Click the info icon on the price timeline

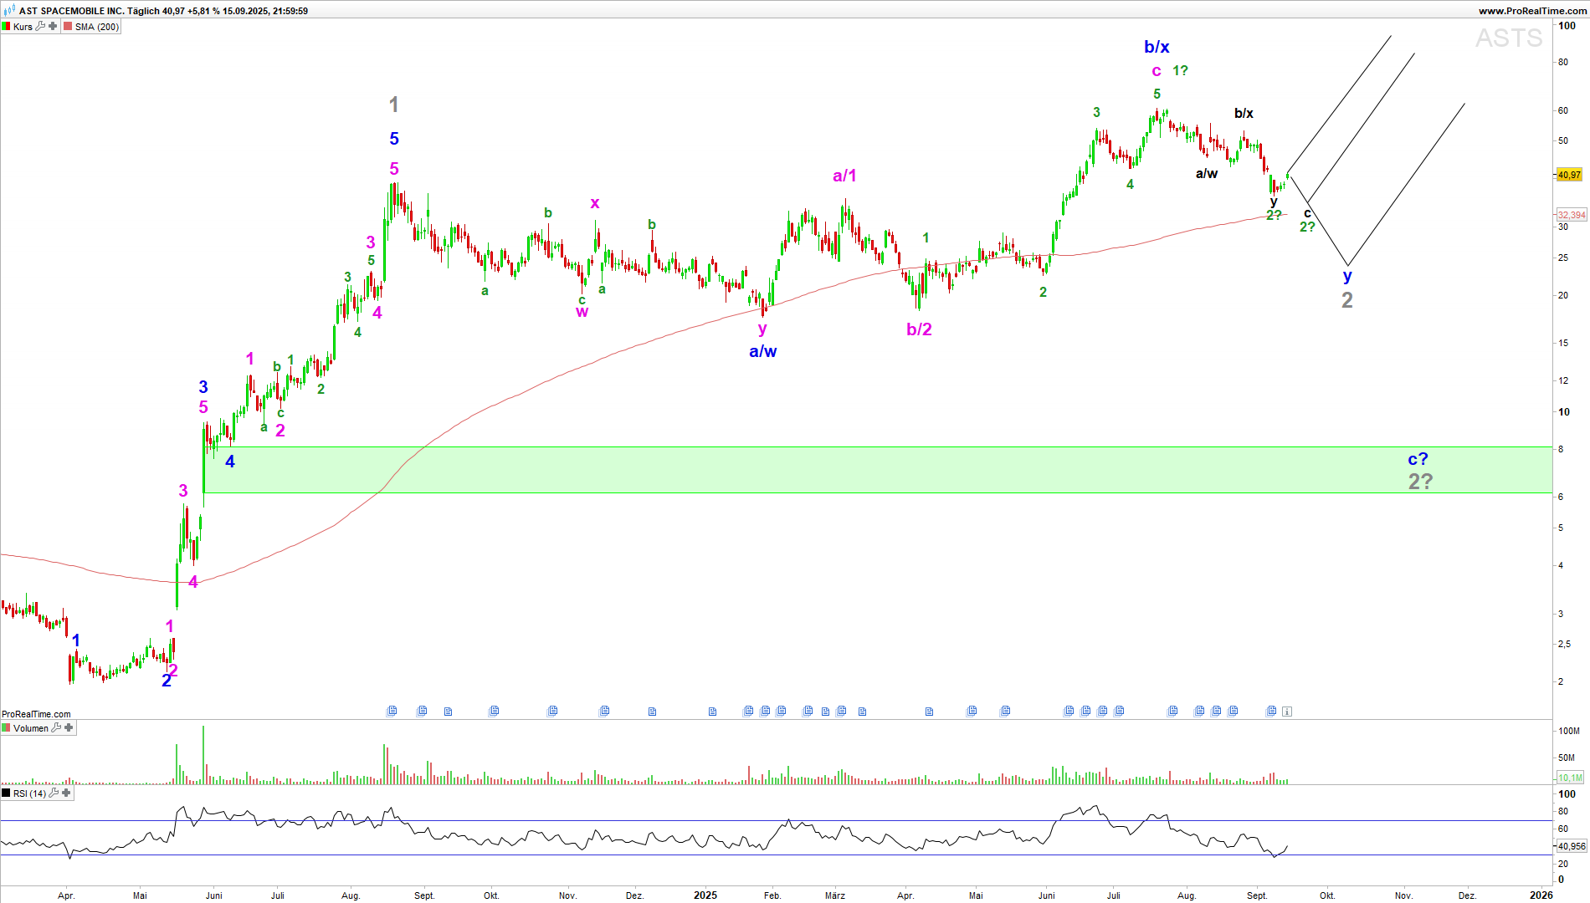(x=1287, y=712)
